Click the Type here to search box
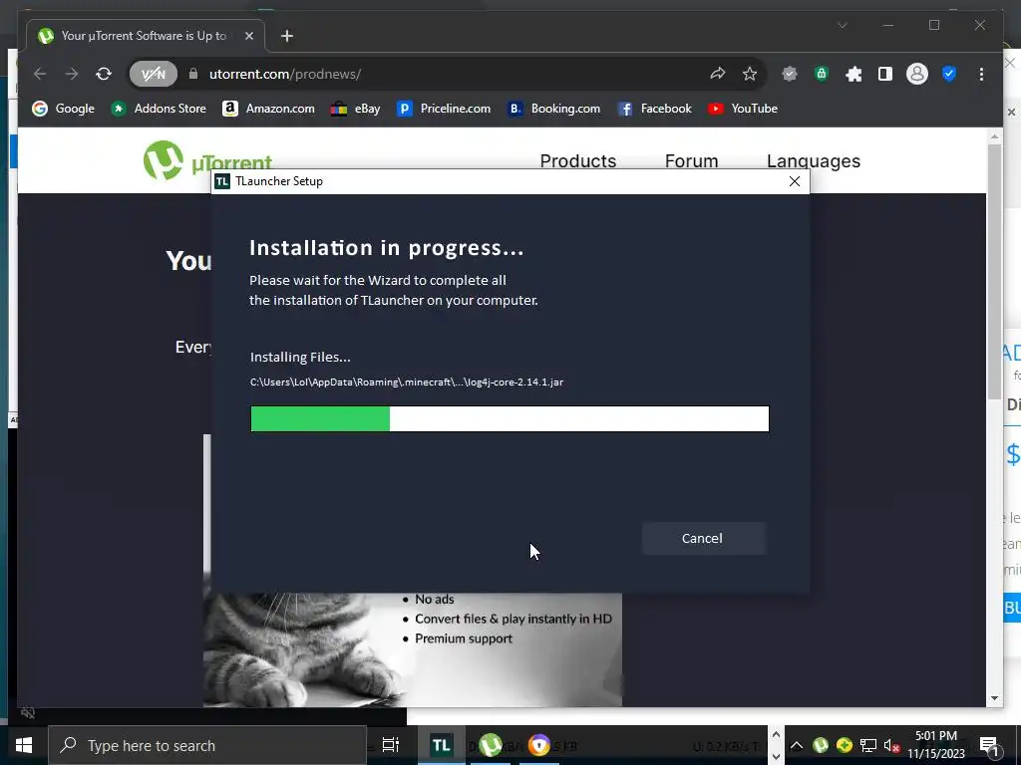 [207, 745]
